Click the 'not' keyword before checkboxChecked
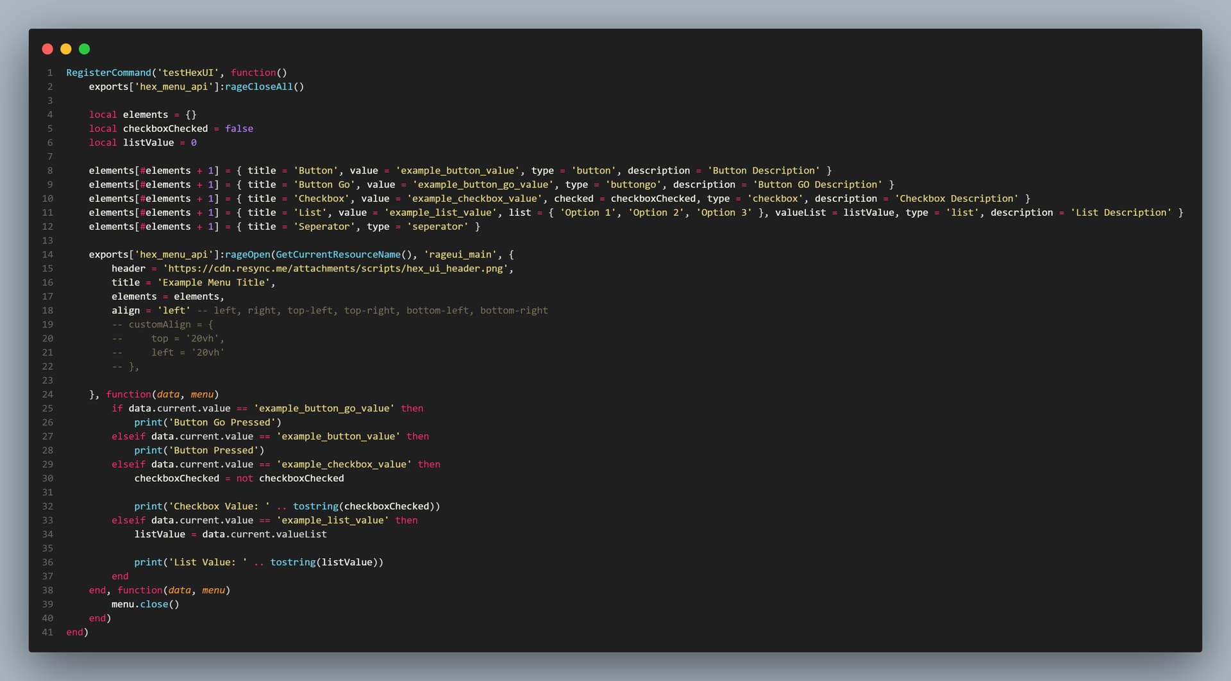 coord(244,479)
